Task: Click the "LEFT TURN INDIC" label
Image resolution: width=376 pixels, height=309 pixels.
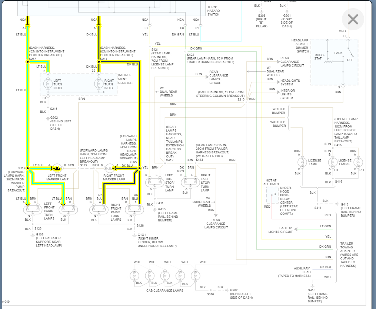Action: click(57, 84)
